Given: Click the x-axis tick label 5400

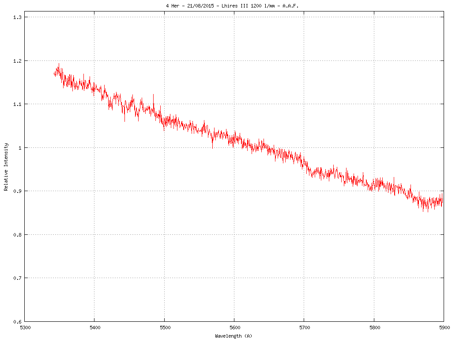Looking at the screenshot, I should coord(95,328).
